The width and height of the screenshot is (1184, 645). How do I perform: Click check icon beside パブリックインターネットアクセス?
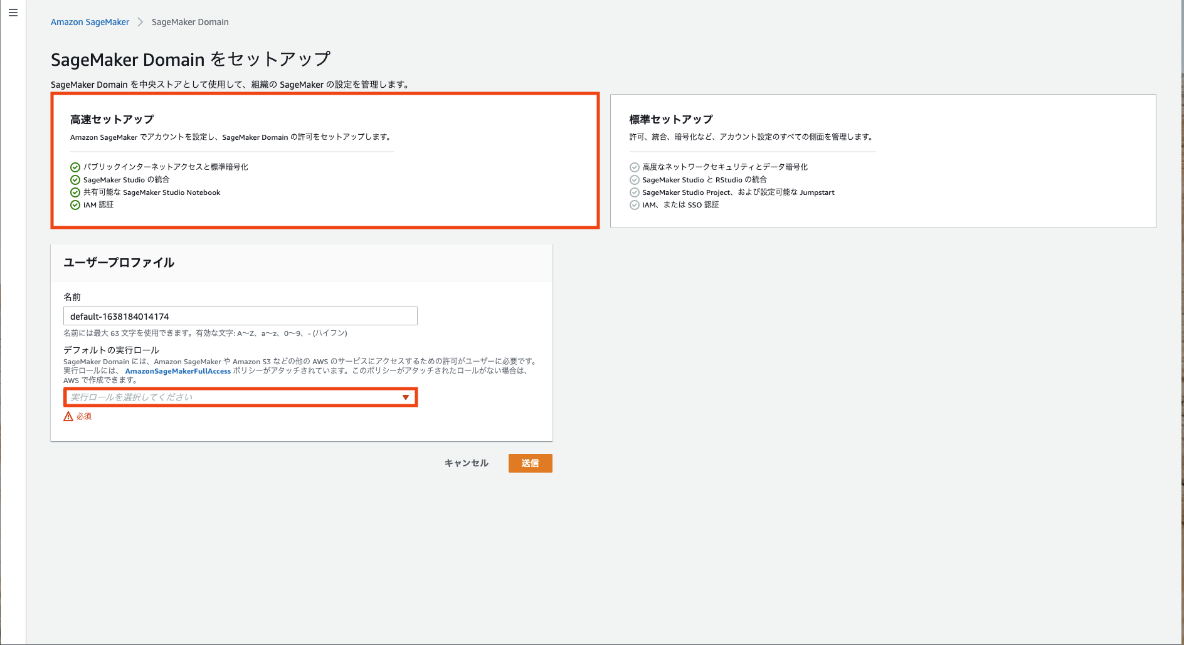pos(75,167)
